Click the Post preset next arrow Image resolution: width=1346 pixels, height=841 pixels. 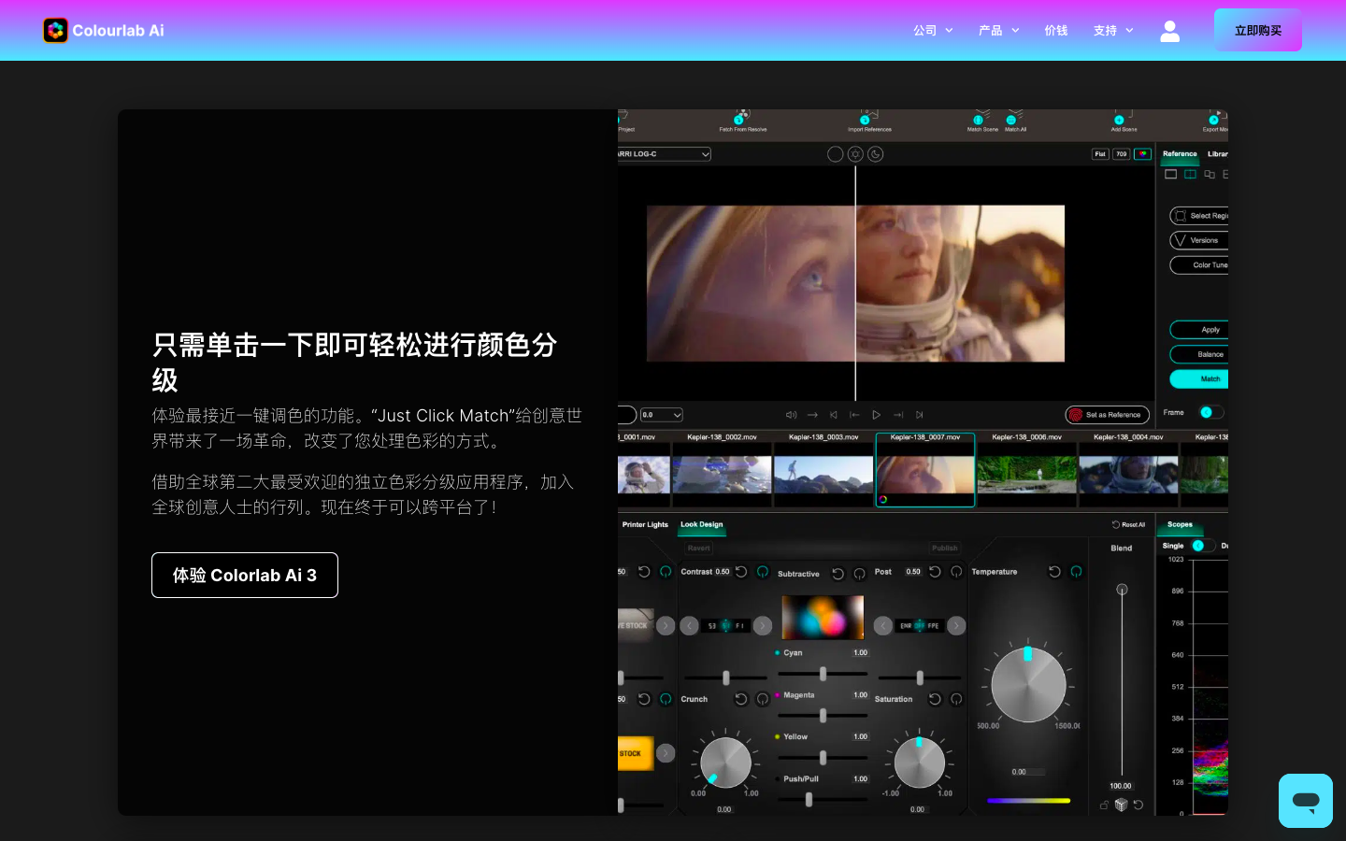pos(956,626)
